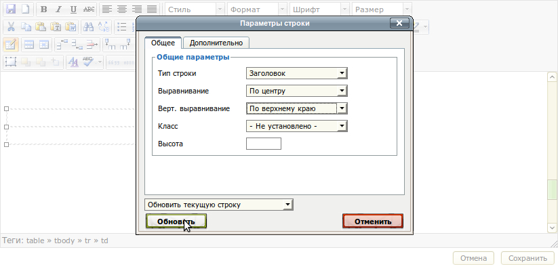Insert table row after icon
Image resolution: width=558 pixels, height=273 pixels.
(x=77, y=45)
